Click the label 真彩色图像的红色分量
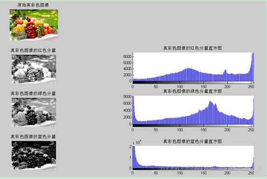Viewport: 267px width, 179px height. (33, 50)
